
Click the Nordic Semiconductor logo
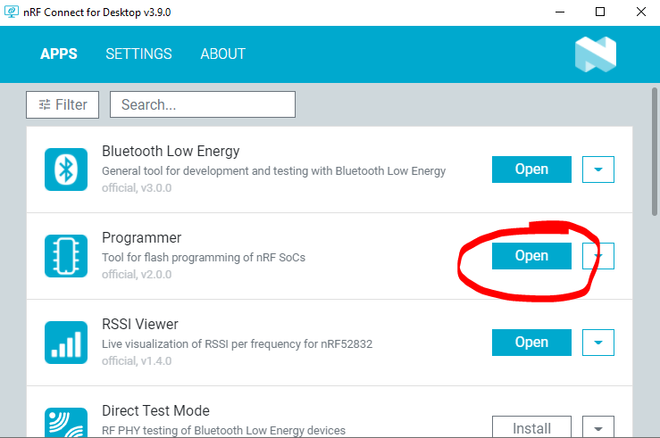pyautogui.click(x=596, y=54)
